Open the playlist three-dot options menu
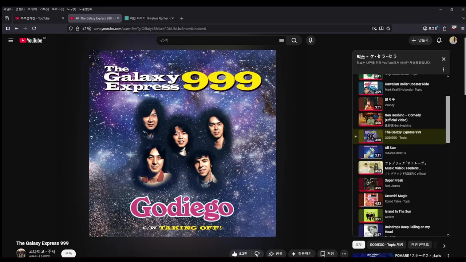Screen dimensions: 466x262 point(443,70)
